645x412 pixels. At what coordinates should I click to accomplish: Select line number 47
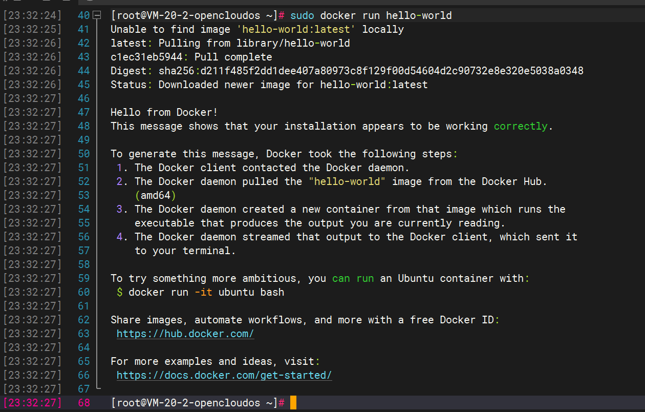pos(83,112)
